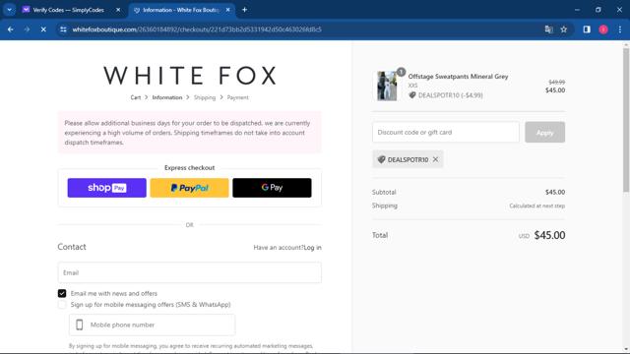Focus the Email input field
Screen dimensions: 630x354
(x=190, y=272)
